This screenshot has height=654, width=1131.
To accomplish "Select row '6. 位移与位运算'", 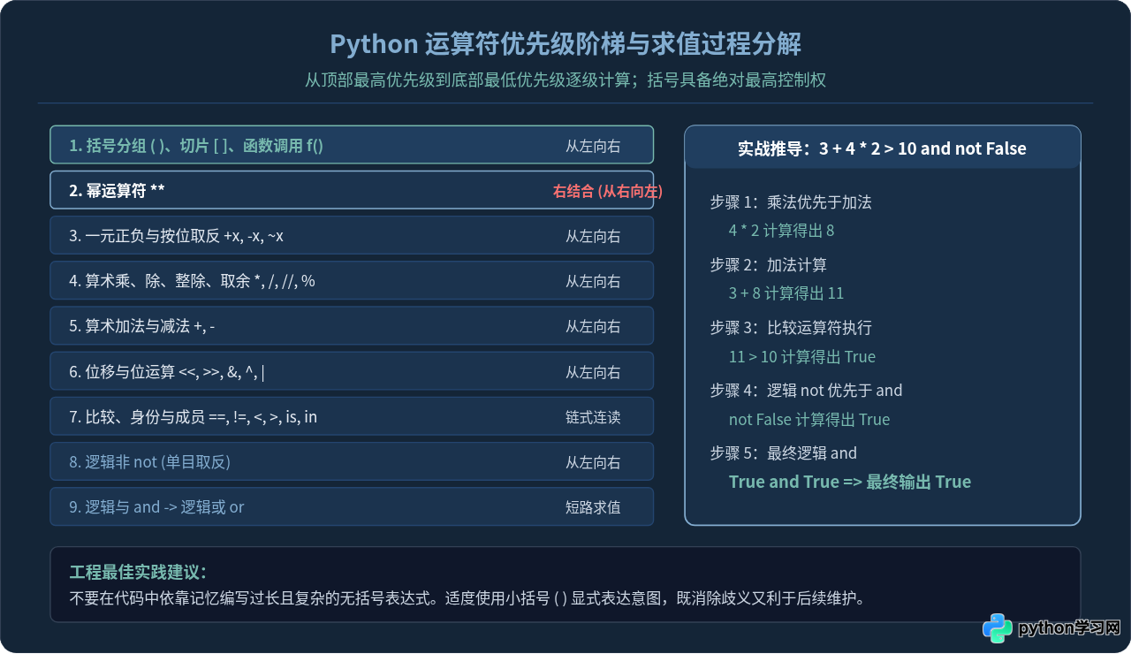I will tap(352, 371).
